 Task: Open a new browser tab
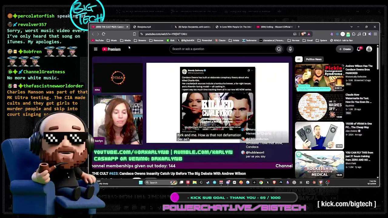tap(299, 27)
